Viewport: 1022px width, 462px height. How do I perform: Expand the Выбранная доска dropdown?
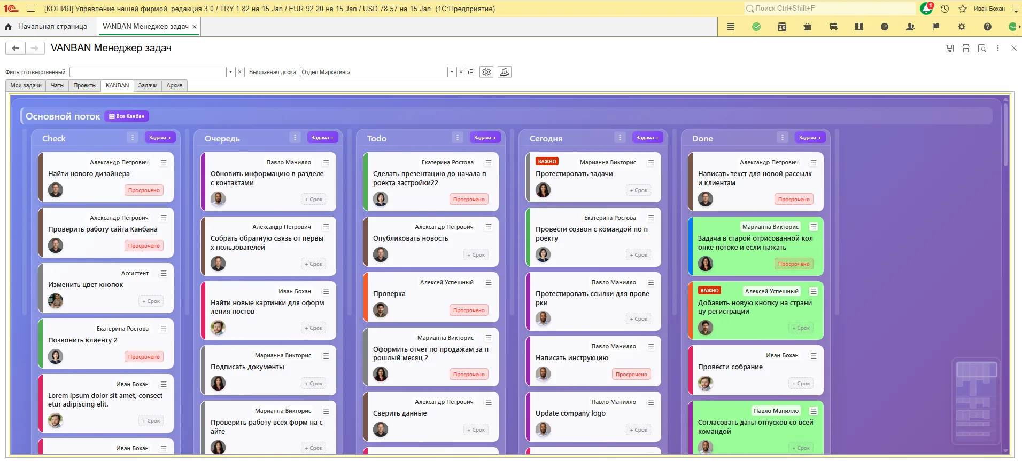click(452, 72)
